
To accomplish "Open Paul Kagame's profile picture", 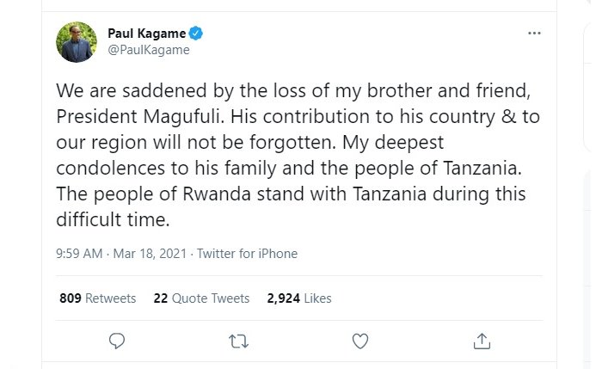I will click(77, 40).
